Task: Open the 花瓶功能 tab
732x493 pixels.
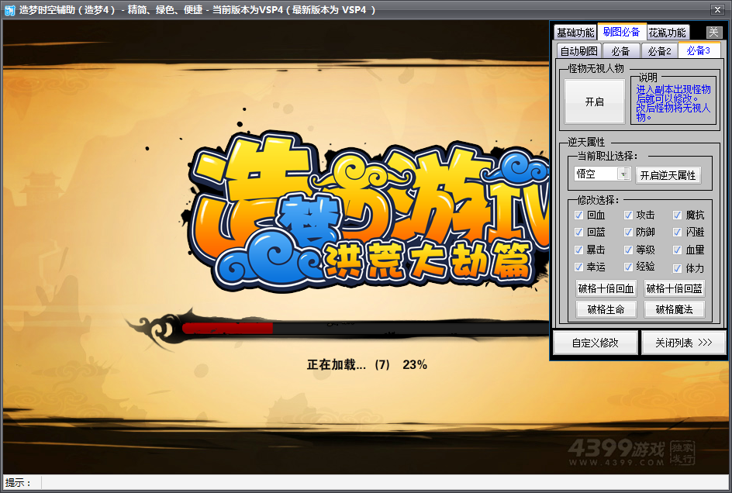Action: pos(667,33)
